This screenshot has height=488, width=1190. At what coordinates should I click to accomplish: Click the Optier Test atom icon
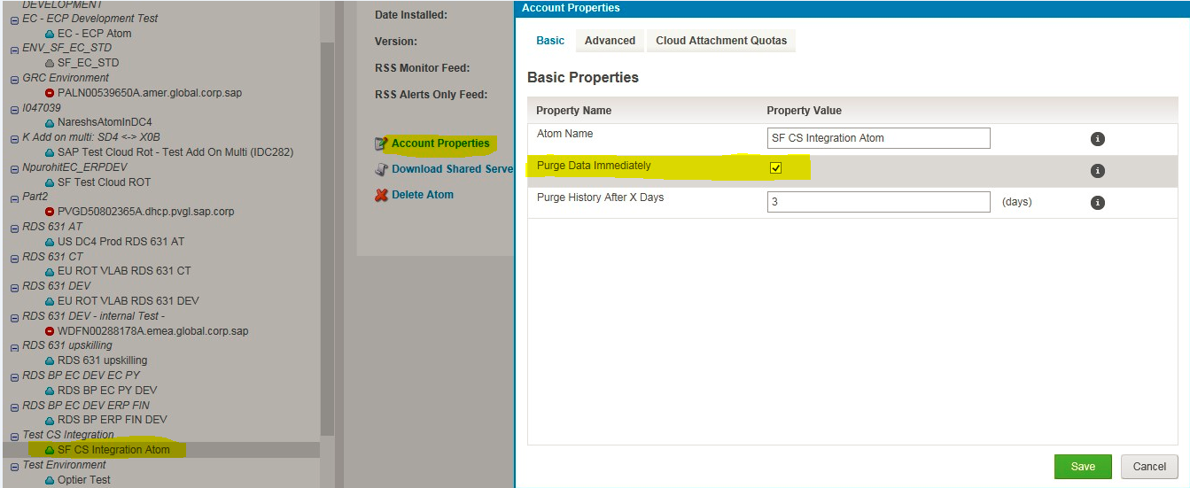pyautogui.click(x=50, y=480)
